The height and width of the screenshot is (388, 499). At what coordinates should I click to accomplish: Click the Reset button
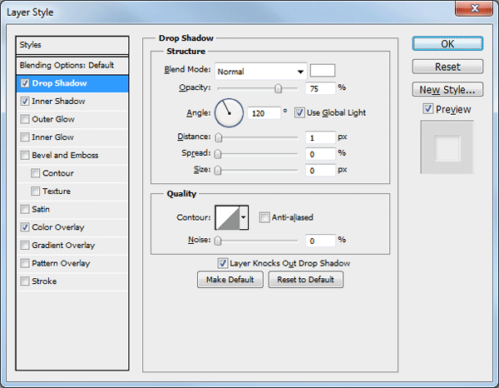[x=447, y=67]
